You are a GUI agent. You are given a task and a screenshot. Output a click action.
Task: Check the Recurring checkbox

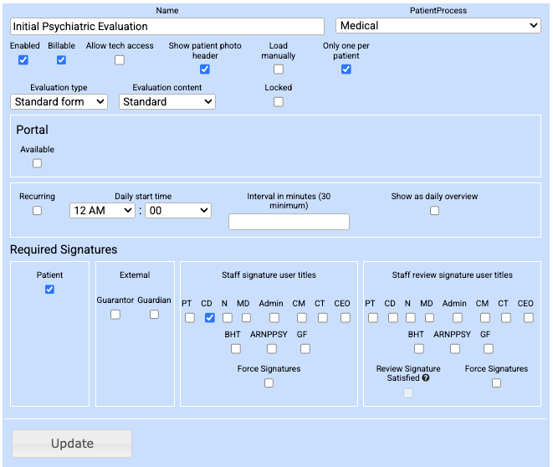coord(37,211)
